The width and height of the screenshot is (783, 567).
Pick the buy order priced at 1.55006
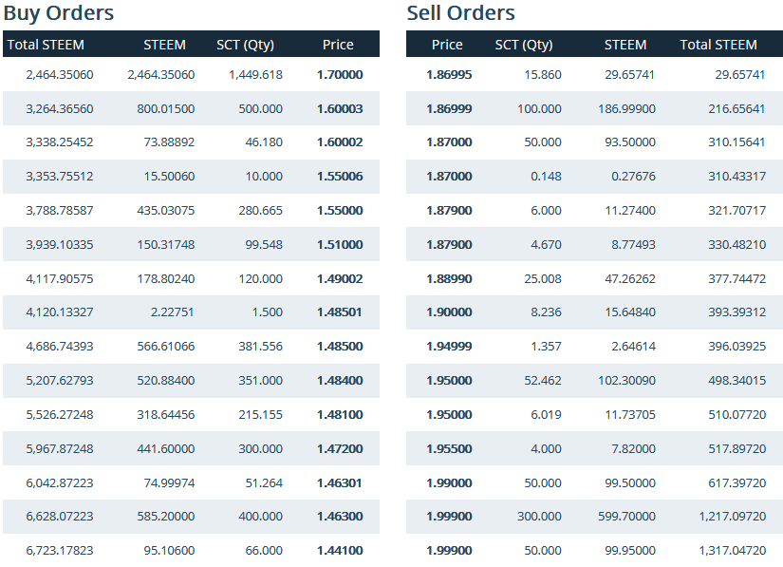click(340, 177)
